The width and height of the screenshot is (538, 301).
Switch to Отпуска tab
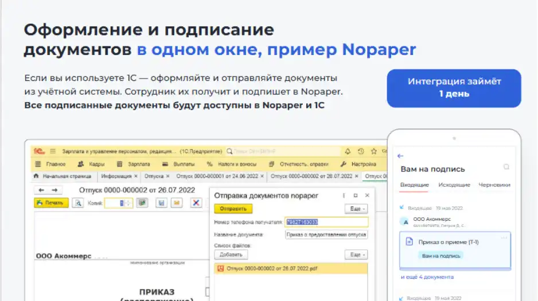154,176
